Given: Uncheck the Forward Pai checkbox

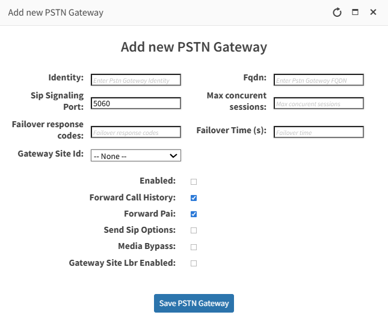Looking at the screenshot, I should 194,214.
